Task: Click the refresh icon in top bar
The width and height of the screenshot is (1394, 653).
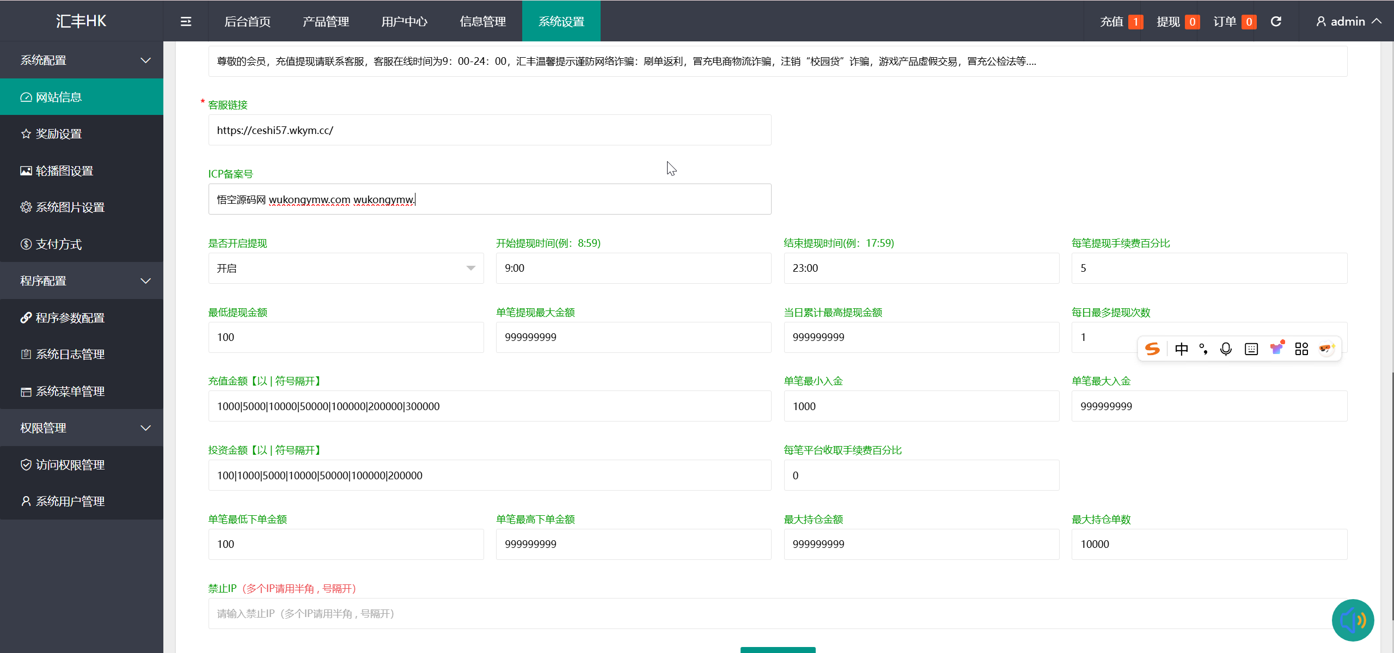Action: [x=1276, y=21]
